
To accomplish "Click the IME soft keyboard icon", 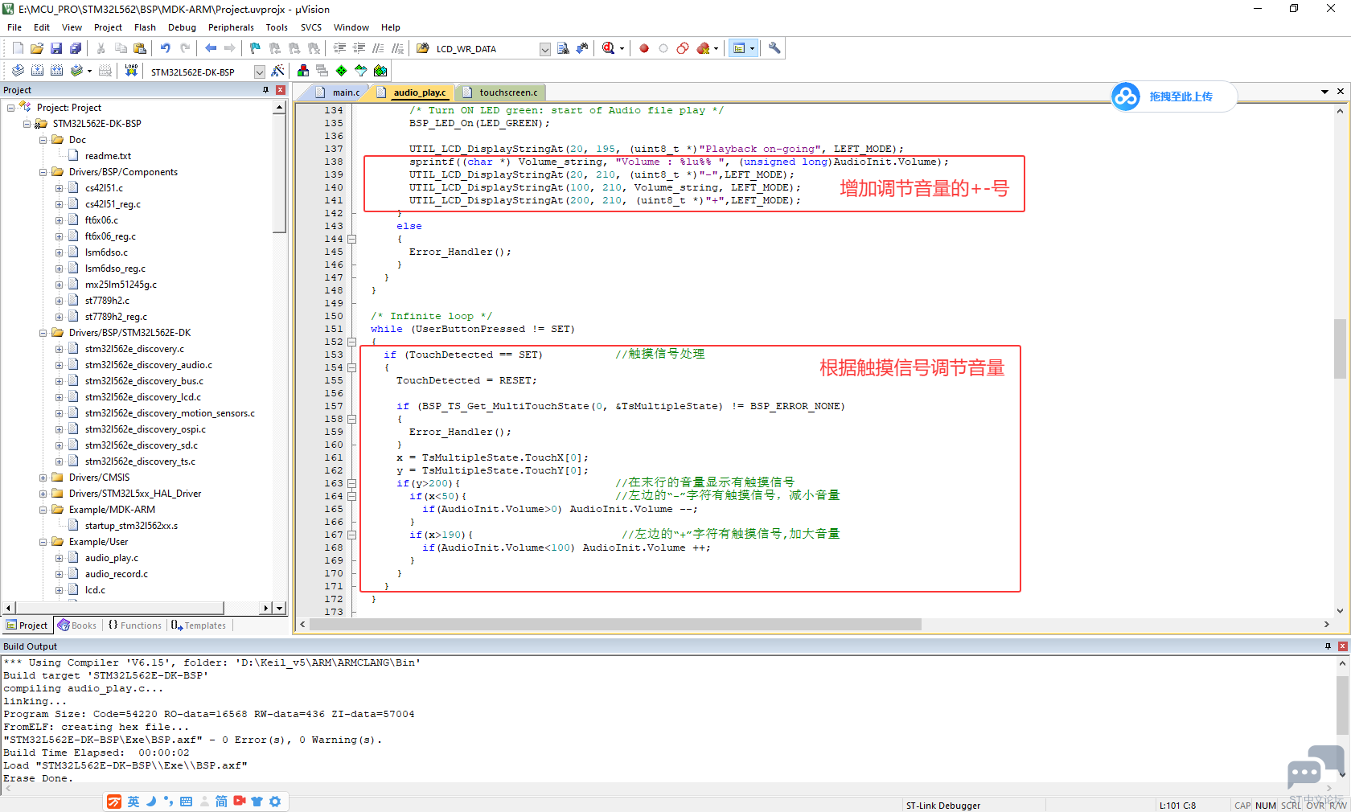I will click(186, 802).
